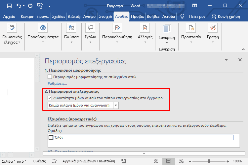
Task: Click the zoom slider in status bar
Action: tap(209, 161)
